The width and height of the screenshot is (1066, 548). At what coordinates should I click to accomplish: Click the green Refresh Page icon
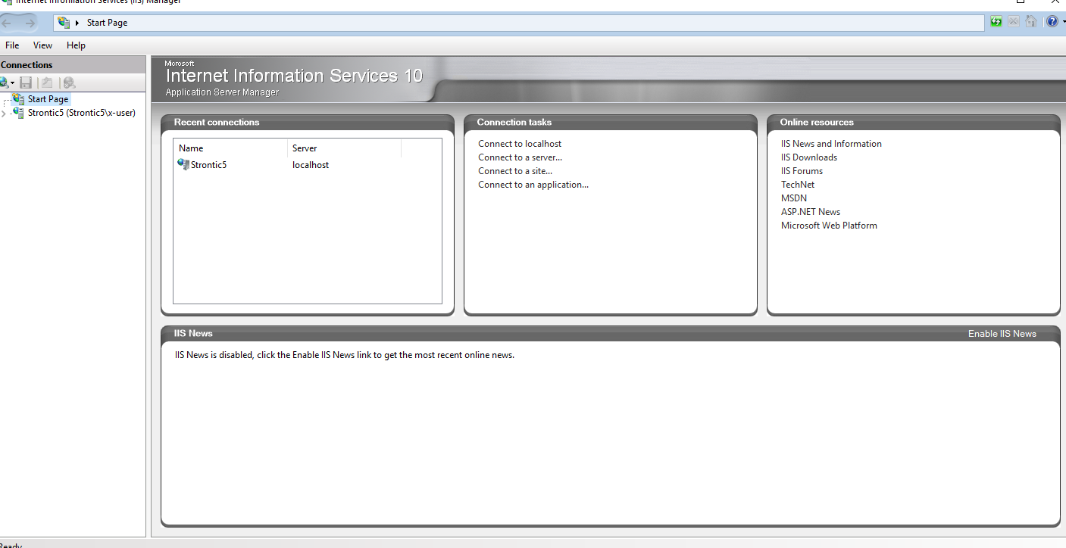[x=996, y=22]
